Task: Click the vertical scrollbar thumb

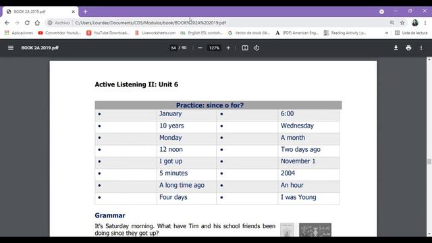Action: pos(429,161)
